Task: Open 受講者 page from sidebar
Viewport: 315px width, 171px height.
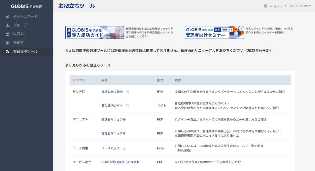Action: point(18,34)
